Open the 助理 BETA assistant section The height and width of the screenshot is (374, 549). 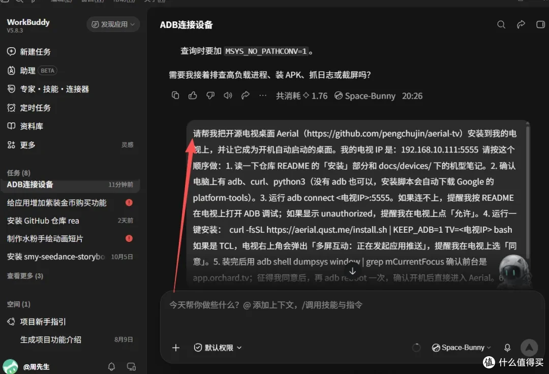click(32, 71)
